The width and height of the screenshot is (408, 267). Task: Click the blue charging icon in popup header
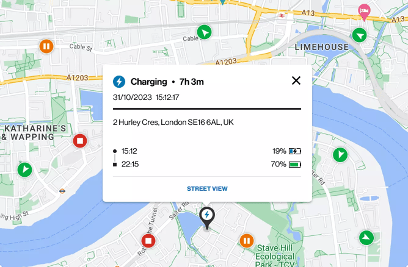click(120, 81)
